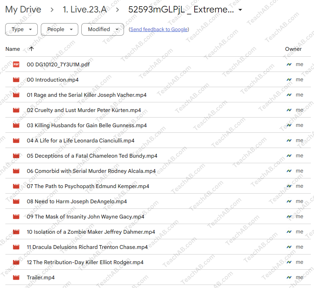Select 06 Comorbid with Serial Murder file name

click(91, 171)
